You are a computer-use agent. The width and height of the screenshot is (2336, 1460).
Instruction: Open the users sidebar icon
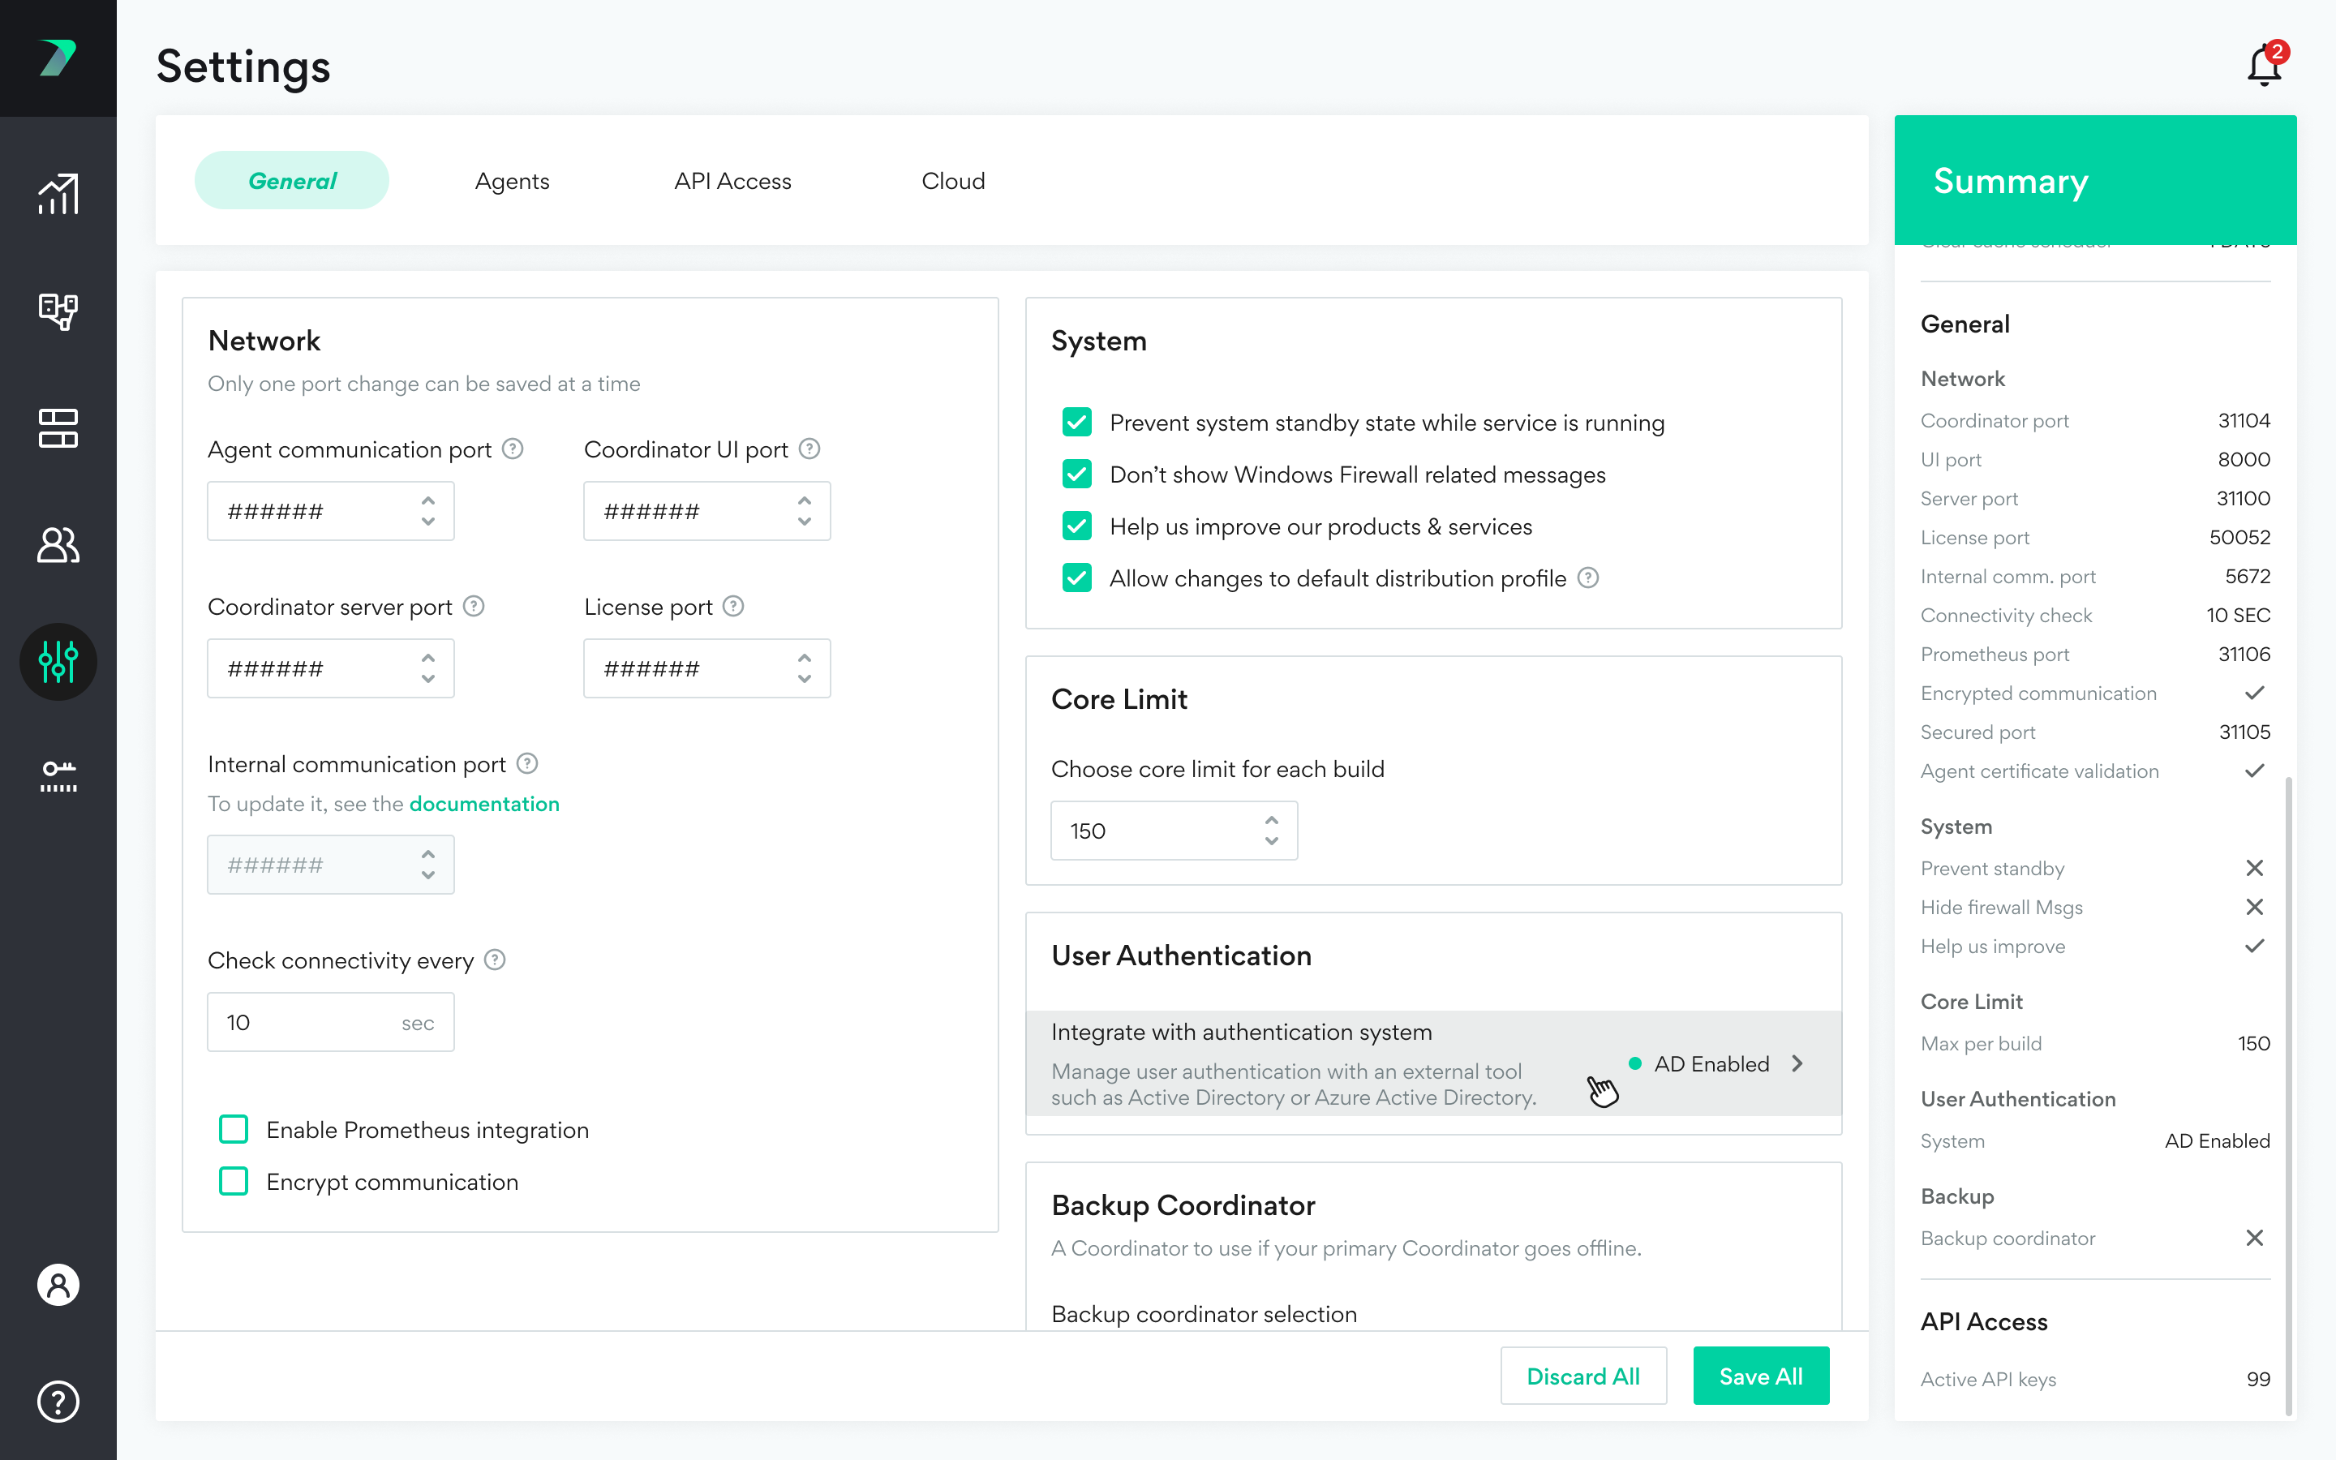(58, 544)
